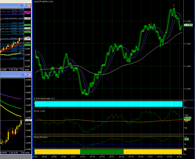Select the 1.2197 price tag in lower-left chart

point(28,120)
